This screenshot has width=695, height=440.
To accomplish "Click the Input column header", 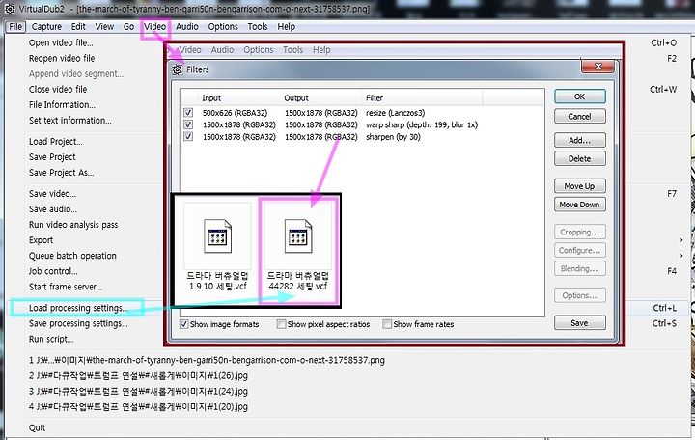I will [211, 98].
